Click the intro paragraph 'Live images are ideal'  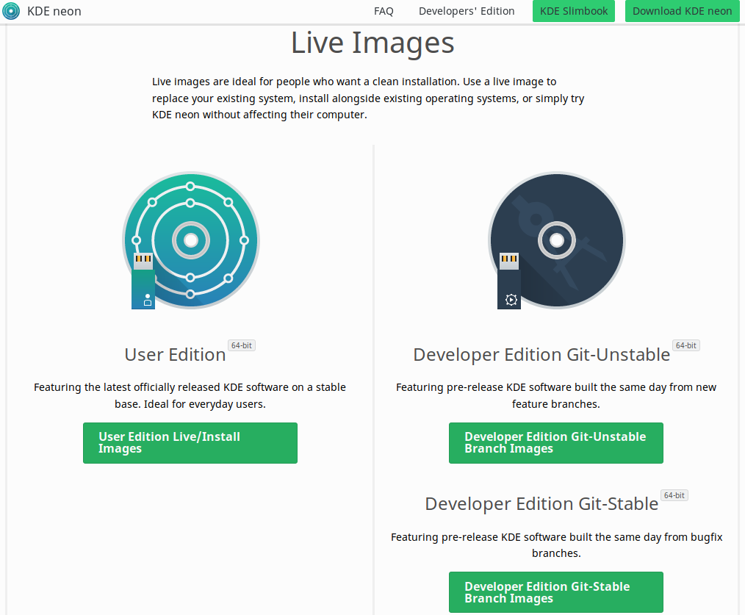[368, 98]
